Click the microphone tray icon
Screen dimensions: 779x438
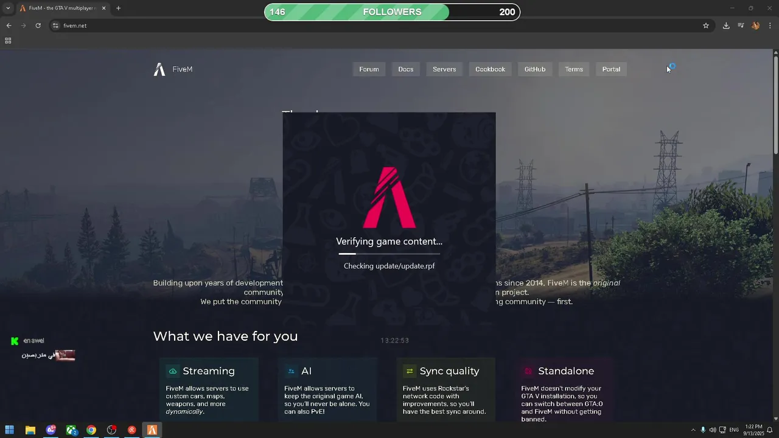click(703, 430)
